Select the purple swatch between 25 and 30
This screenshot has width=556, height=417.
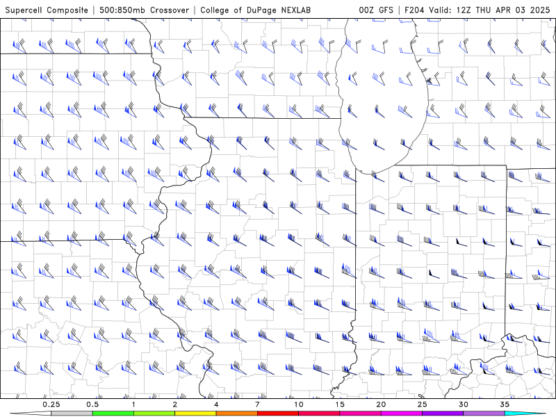[443, 414]
